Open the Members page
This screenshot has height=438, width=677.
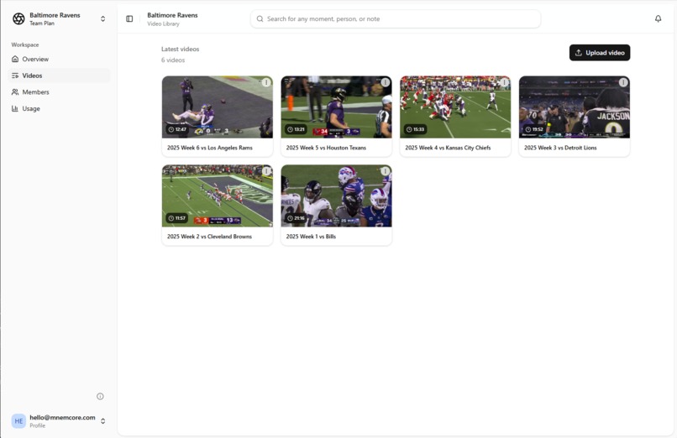[59, 91]
